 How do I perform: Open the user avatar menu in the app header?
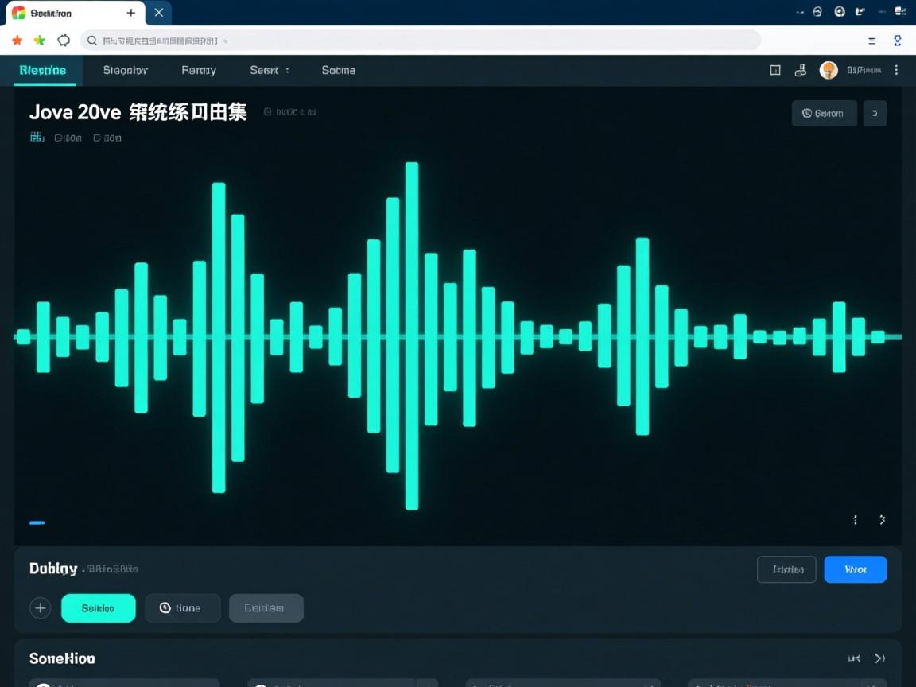(829, 70)
